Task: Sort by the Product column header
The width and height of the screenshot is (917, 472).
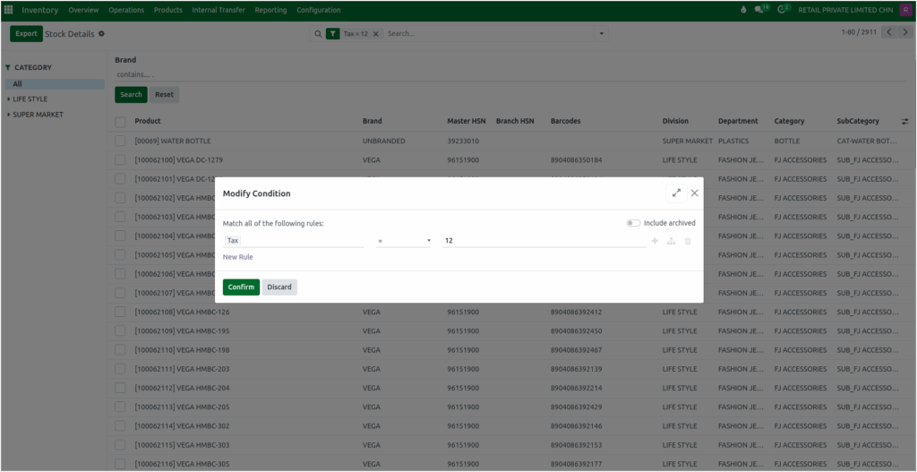Action: click(x=148, y=121)
